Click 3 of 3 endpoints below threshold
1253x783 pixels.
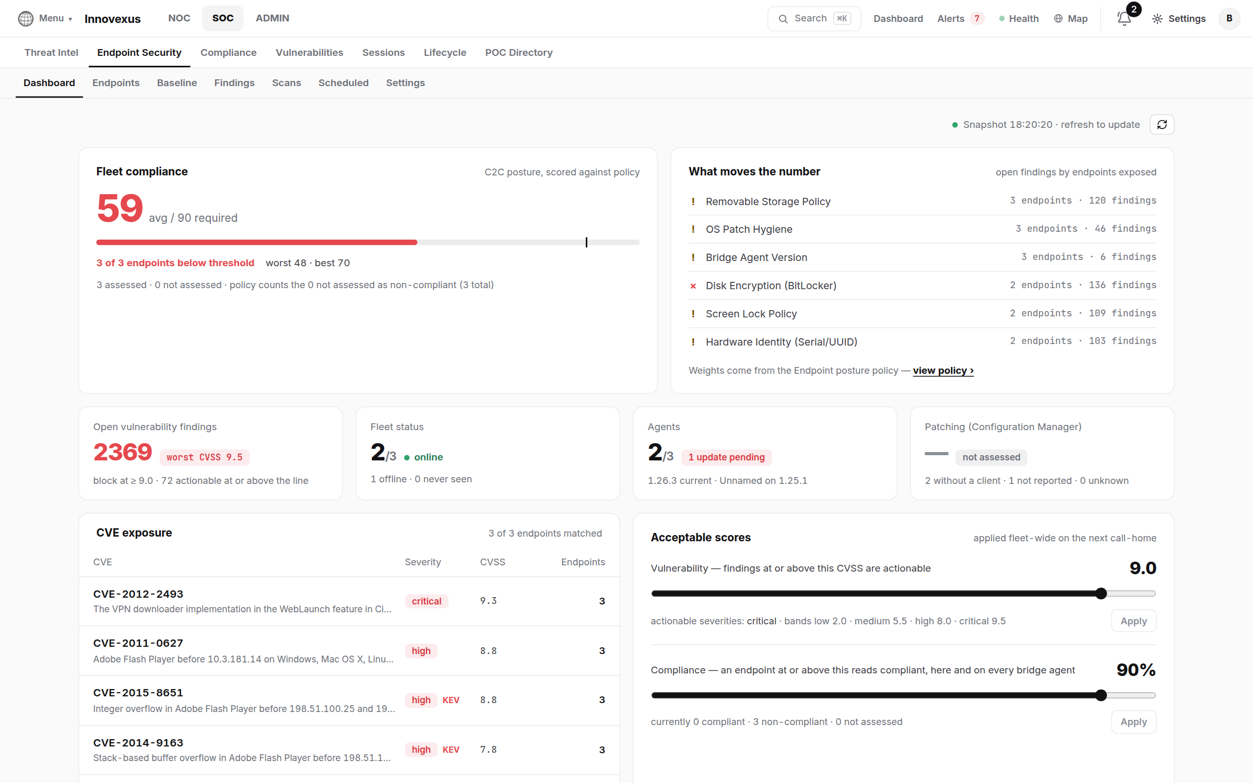click(x=175, y=263)
